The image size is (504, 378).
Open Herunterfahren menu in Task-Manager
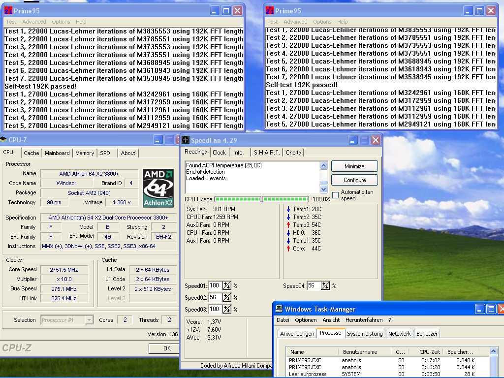click(x=364, y=320)
